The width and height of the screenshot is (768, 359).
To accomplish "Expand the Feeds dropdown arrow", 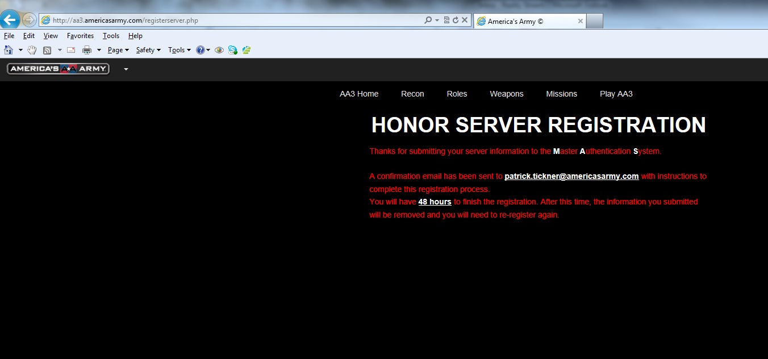I will [x=60, y=50].
